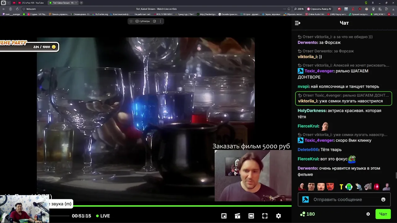The height and width of the screenshot is (223, 397).
Task: Insert the bald man emote in quick row
Action: coord(302,187)
